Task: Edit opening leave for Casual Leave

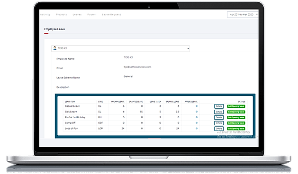Action: click(x=236, y=106)
